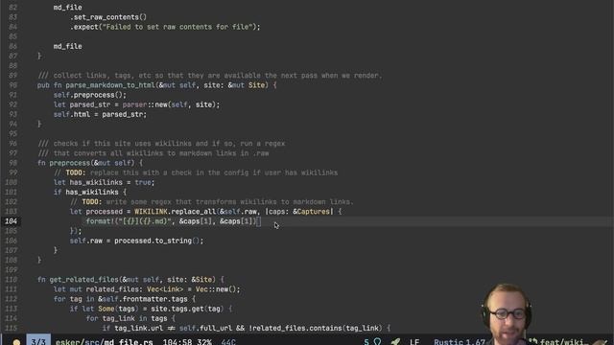This screenshot has width=614, height=345.
Task: Click the webcam video overlay of presenter
Action: point(507,313)
